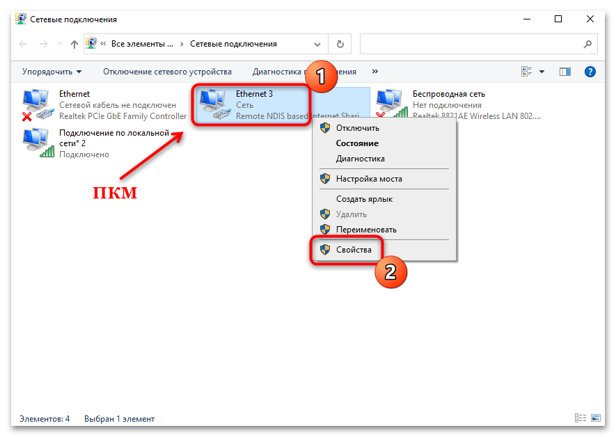Click 'Все элементы ...' breadcrumb
Screen dimensions: 616x437
click(x=142, y=44)
